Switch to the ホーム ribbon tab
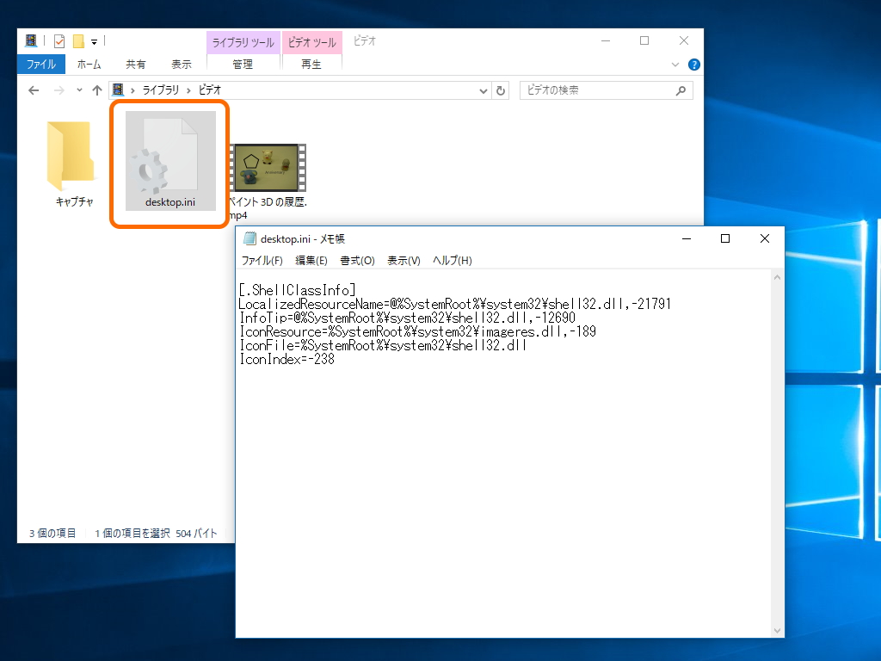The image size is (881, 661). (x=89, y=64)
